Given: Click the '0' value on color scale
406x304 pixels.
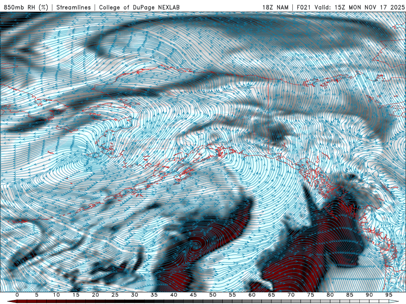Looking at the screenshot, I should tap(17, 295).
